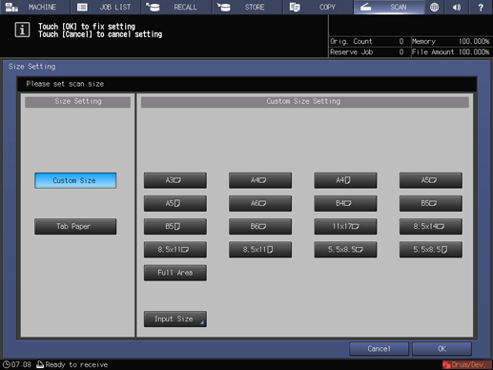Image resolution: width=493 pixels, height=370 pixels.
Task: Choose A5 landscape size
Action: (x=431, y=180)
